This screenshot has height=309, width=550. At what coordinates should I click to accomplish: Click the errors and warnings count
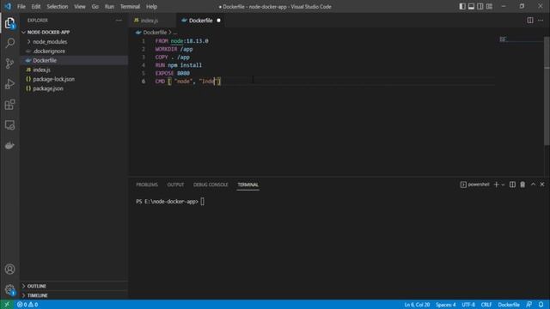click(27, 305)
